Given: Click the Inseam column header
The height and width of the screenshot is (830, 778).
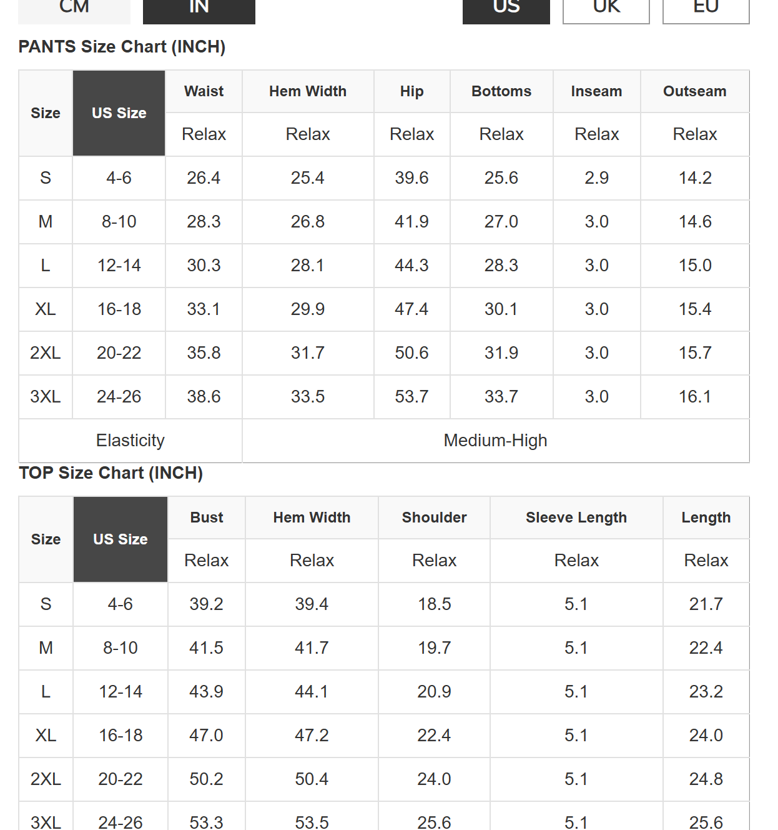Looking at the screenshot, I should point(597,91).
